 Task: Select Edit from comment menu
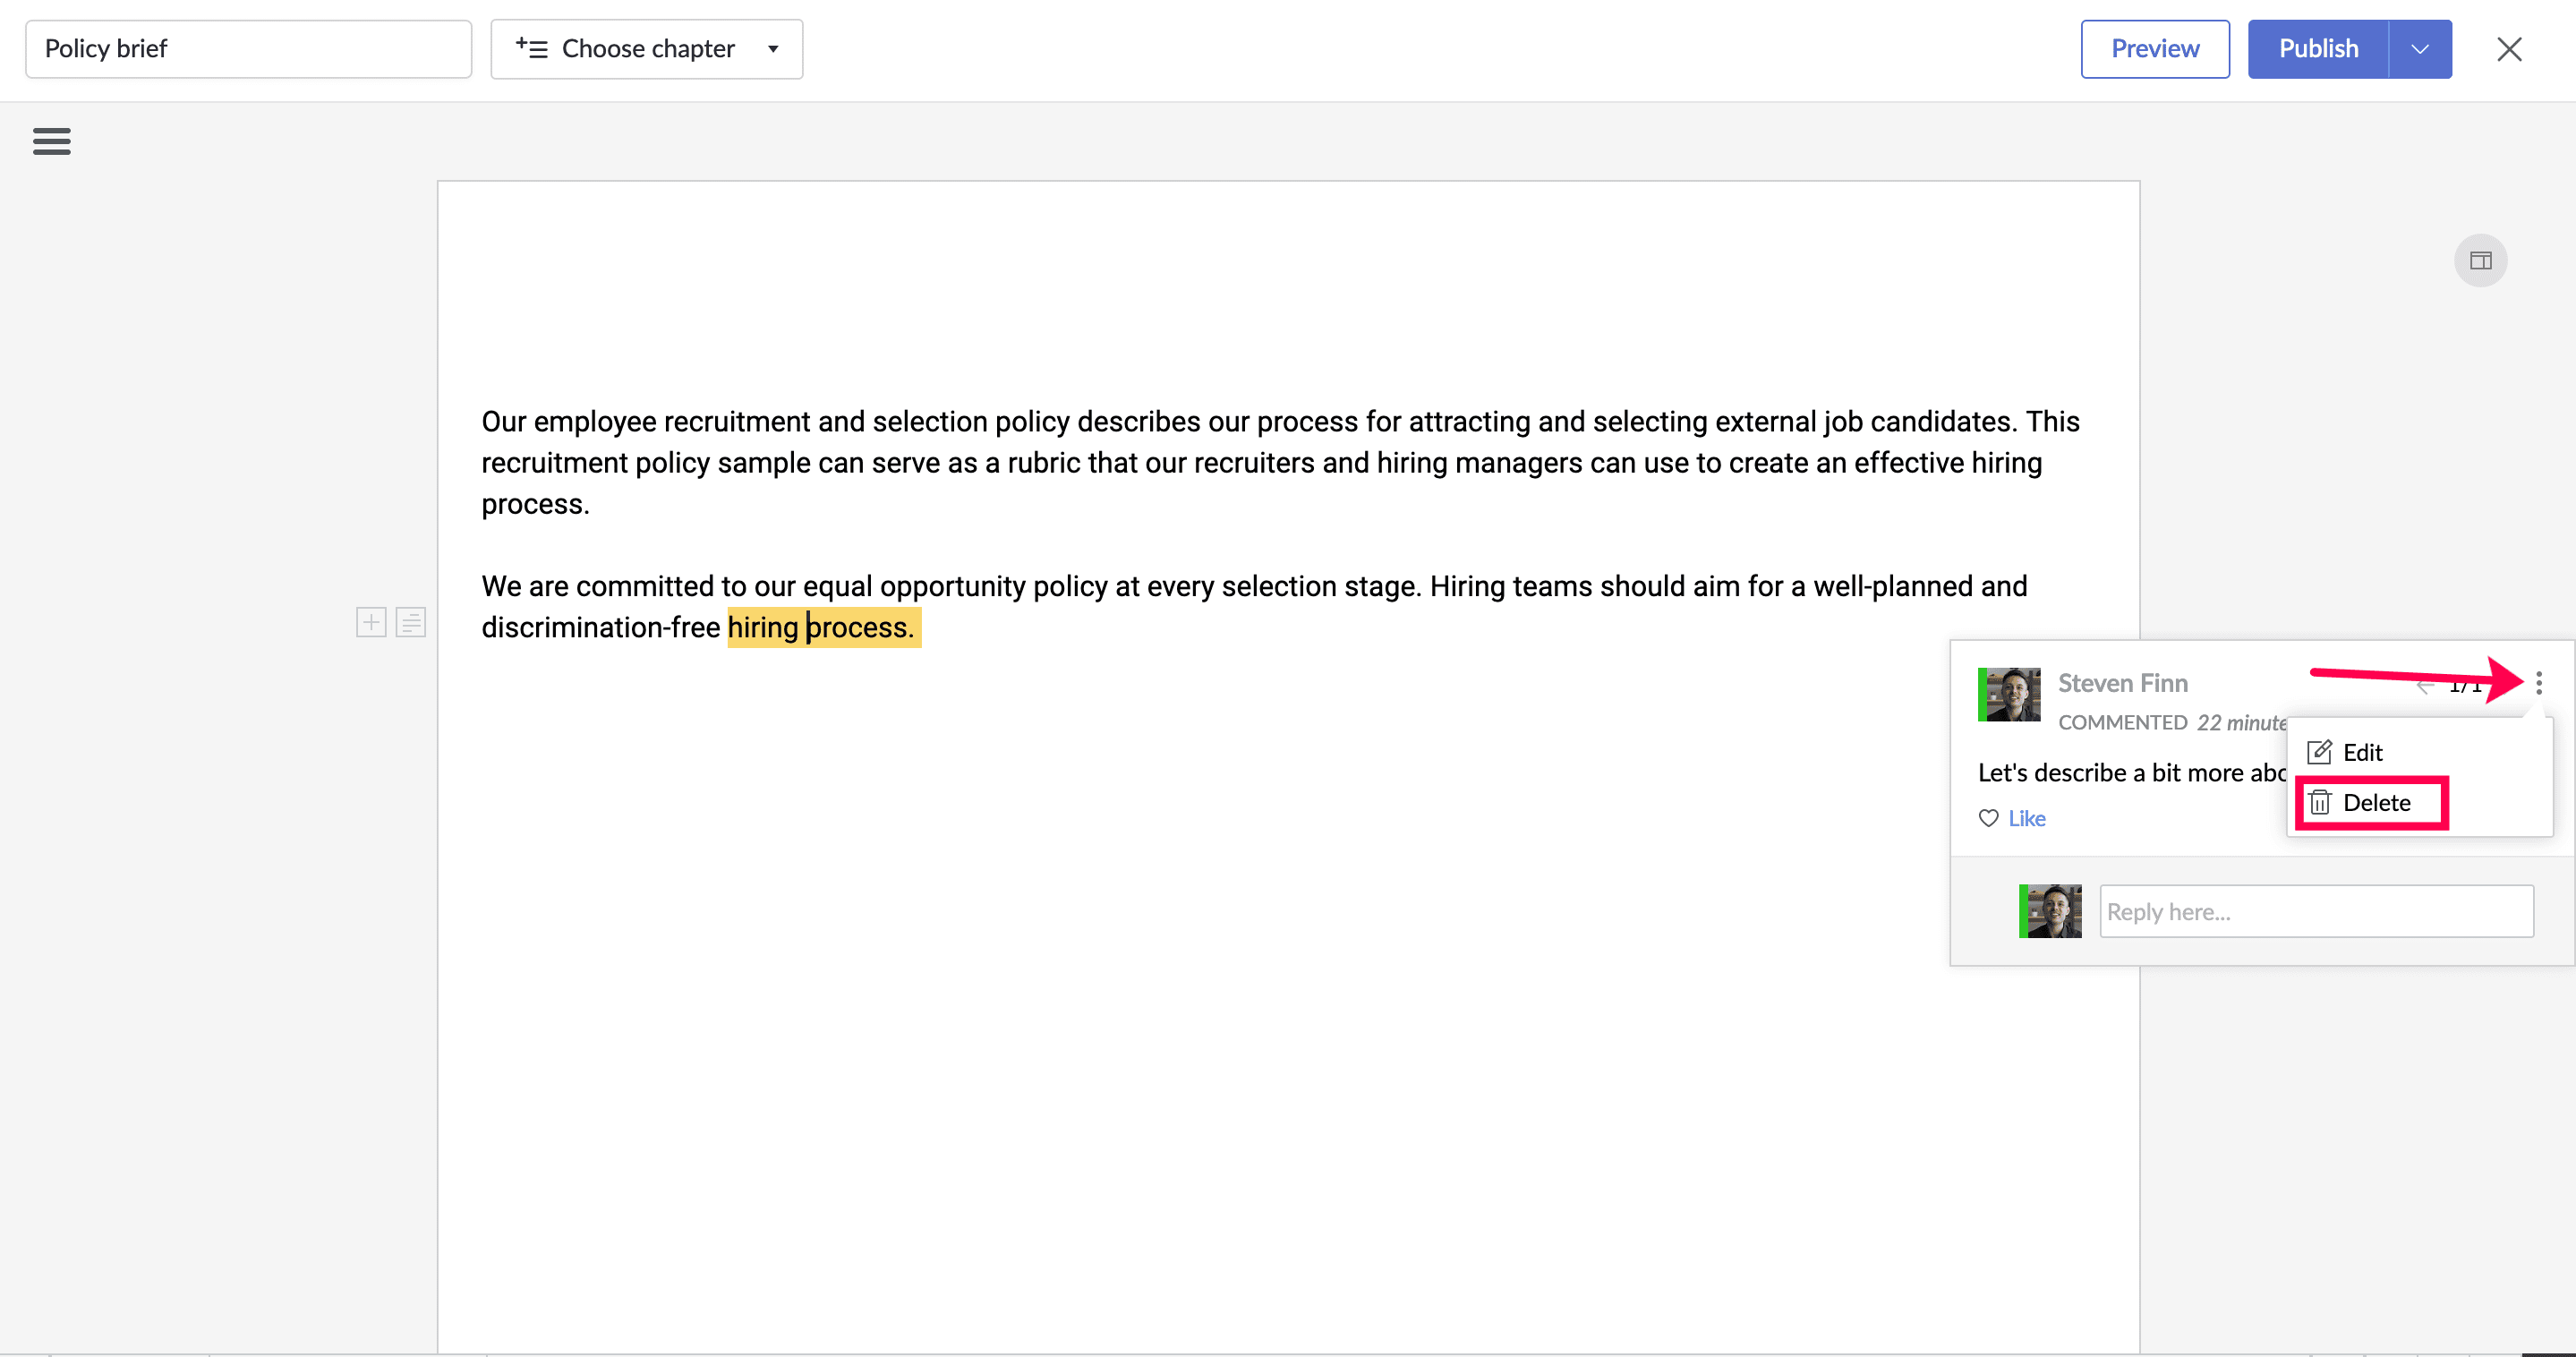coord(2361,752)
